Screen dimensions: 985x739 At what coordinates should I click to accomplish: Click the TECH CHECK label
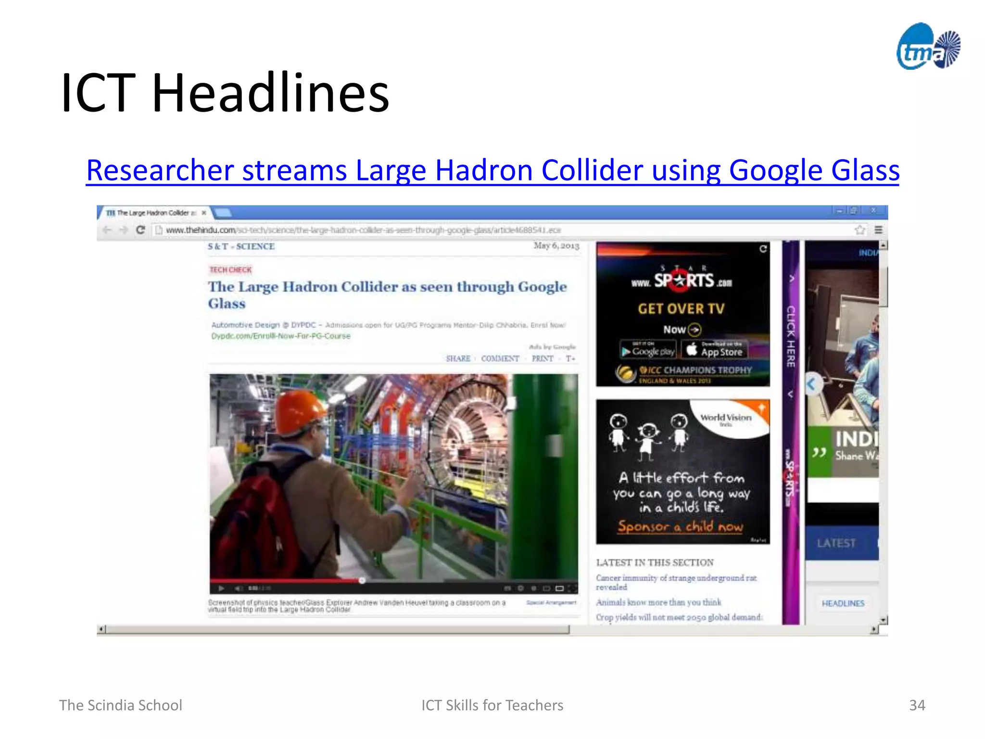click(231, 270)
